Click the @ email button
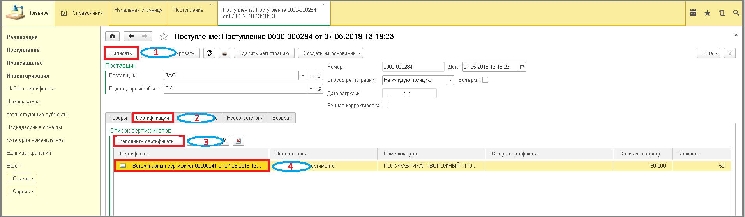Image resolution: width=745 pixels, height=217 pixels. pyautogui.click(x=210, y=53)
